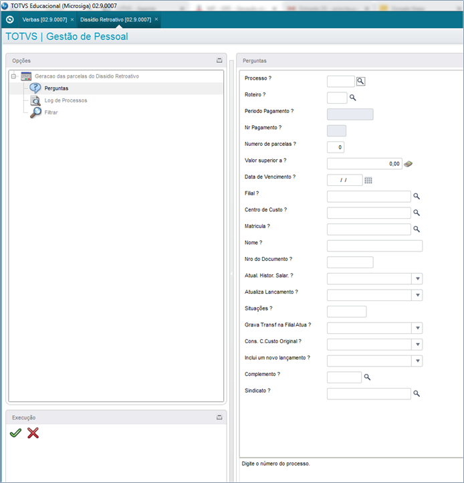Image resolution: width=464 pixels, height=483 pixels.
Task: Click the Nr Pagamento field
Action: click(x=336, y=130)
